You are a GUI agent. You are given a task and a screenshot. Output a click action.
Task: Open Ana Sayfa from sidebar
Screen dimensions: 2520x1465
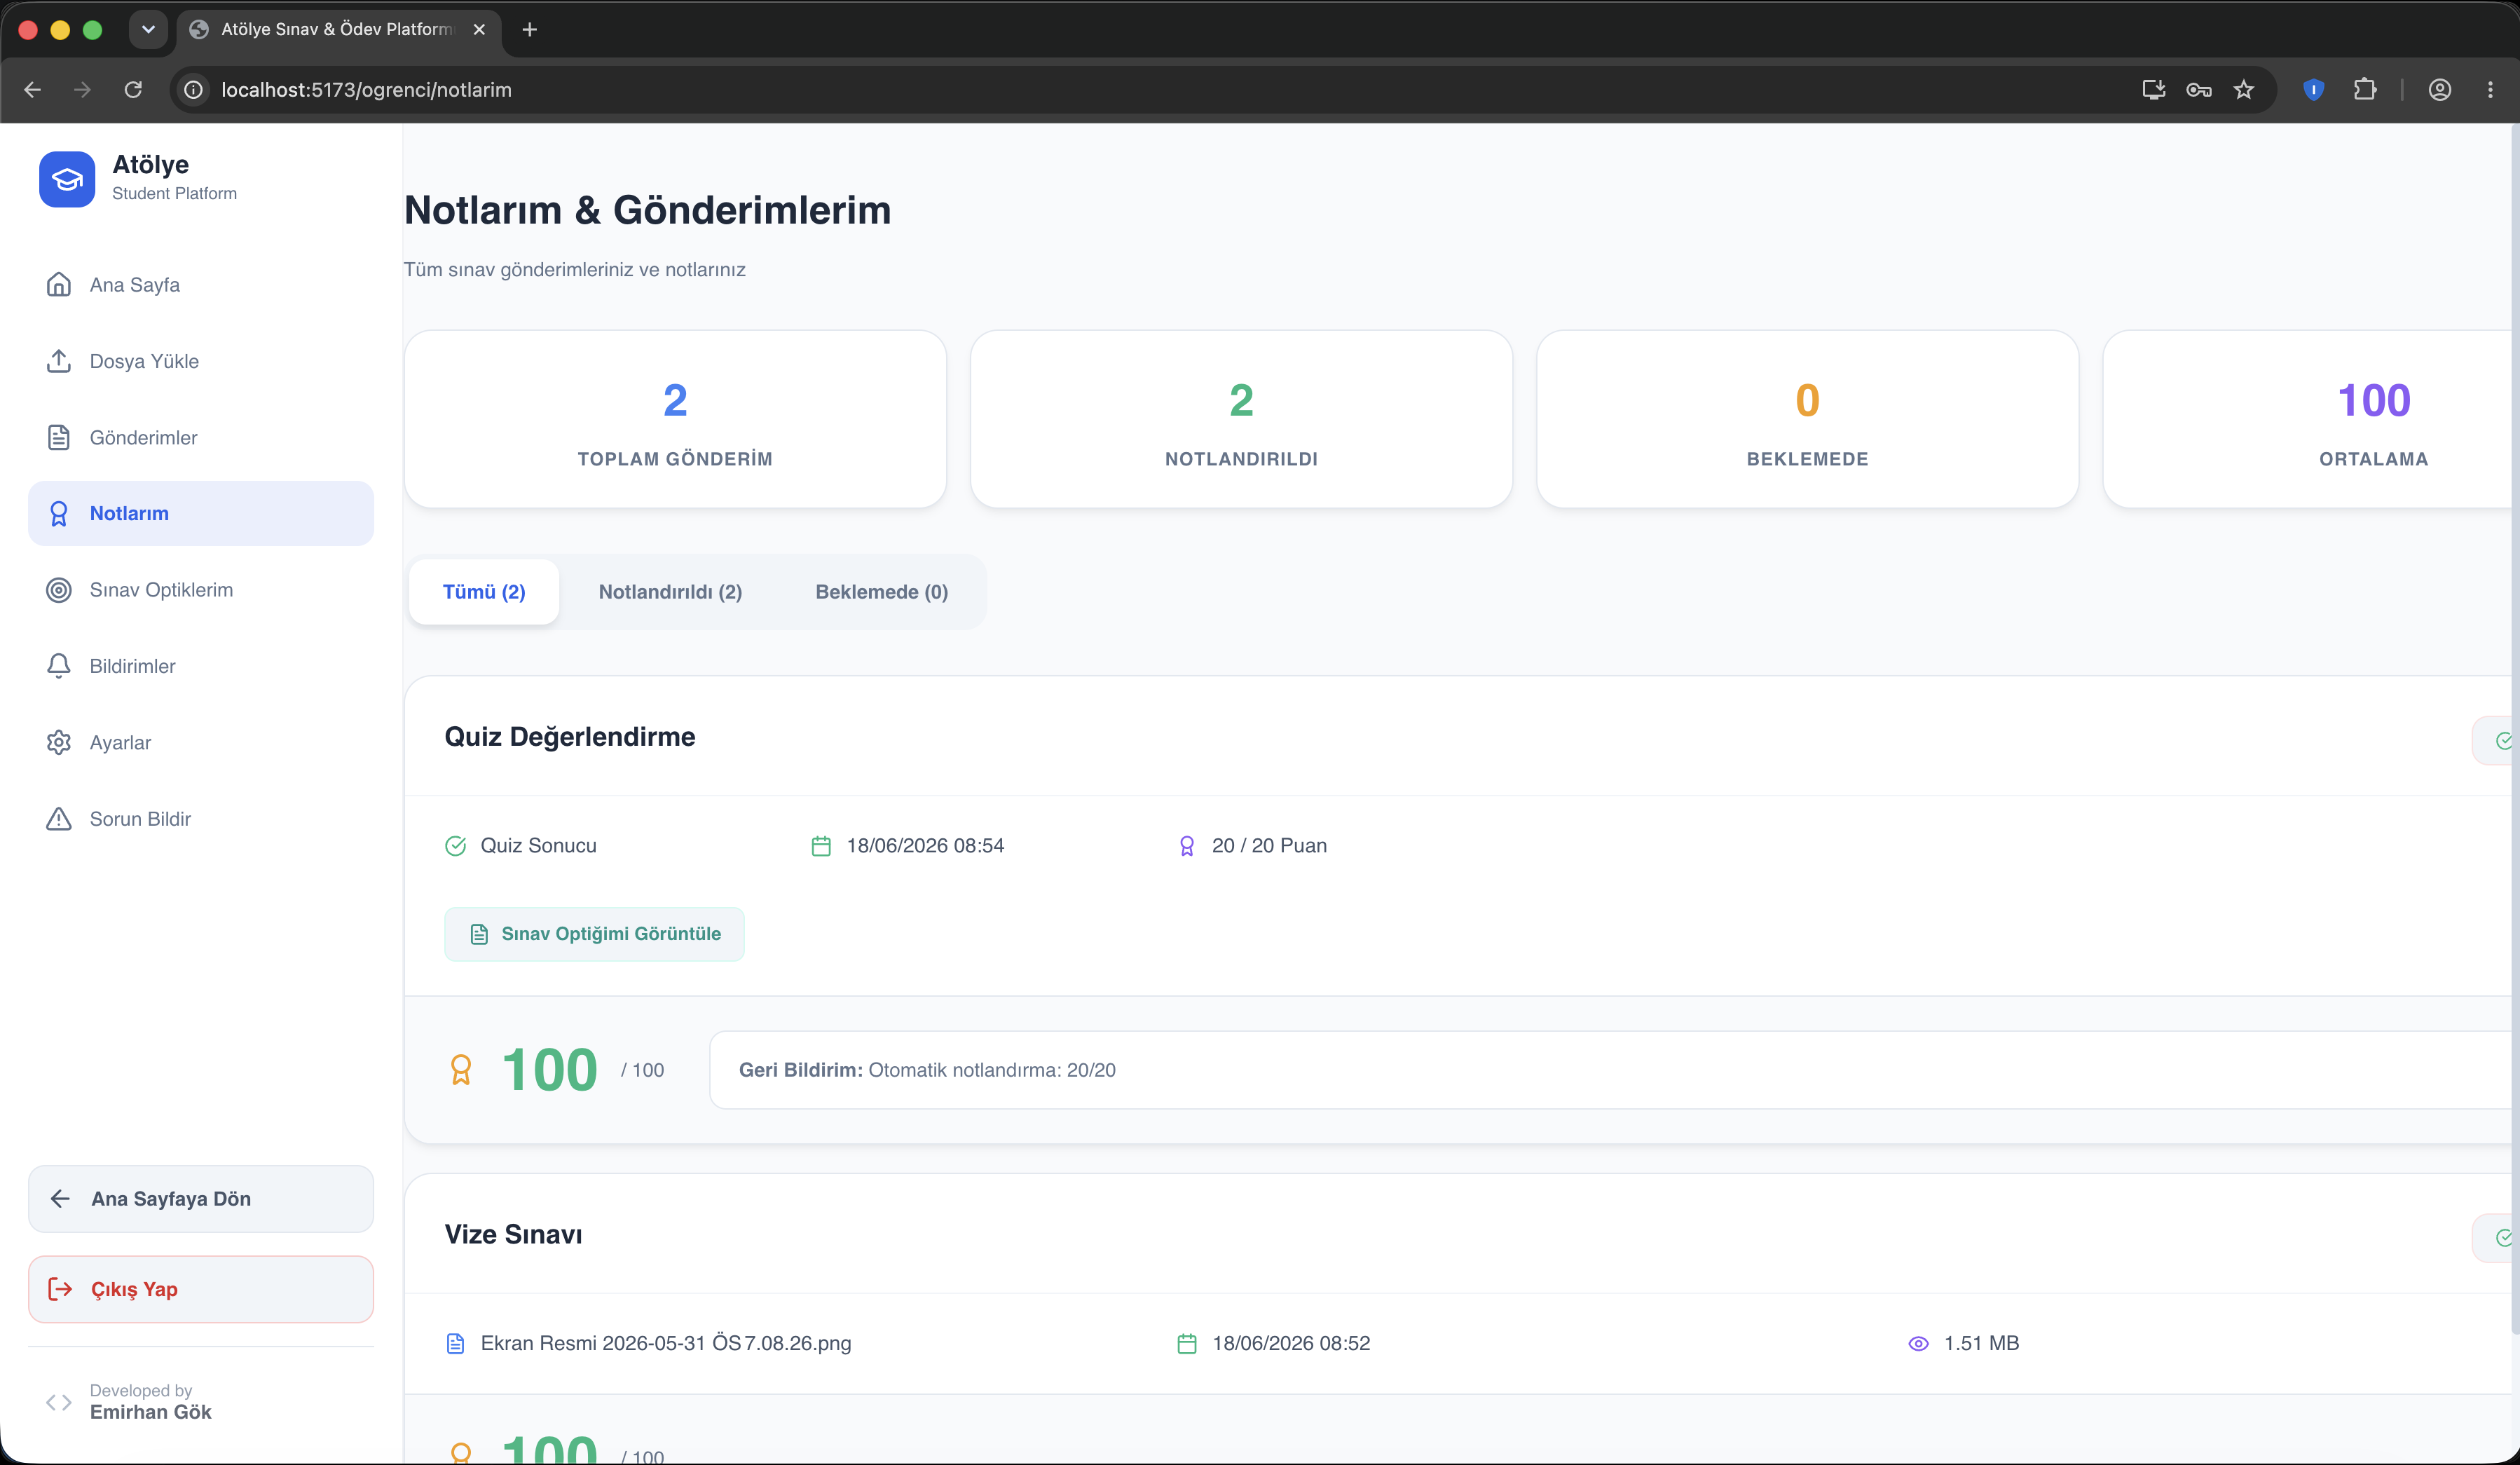(201, 285)
